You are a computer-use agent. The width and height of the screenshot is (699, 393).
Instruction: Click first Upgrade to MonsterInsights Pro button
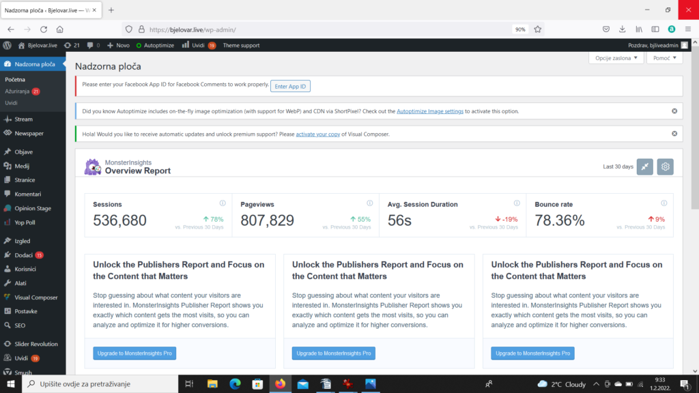coord(134,353)
